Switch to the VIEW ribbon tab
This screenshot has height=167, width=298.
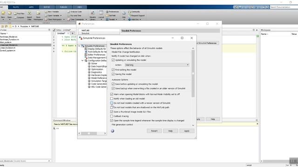point(80,7)
